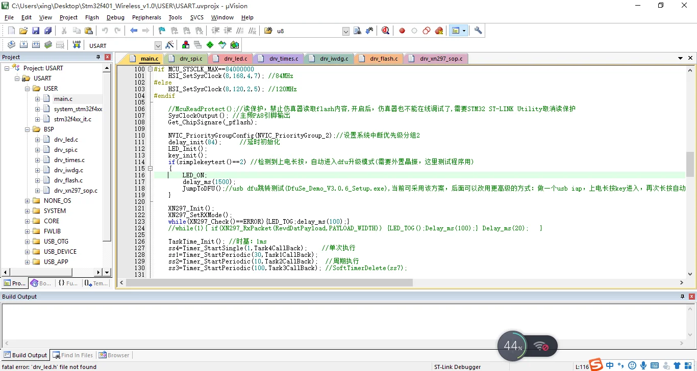
Task: Rebuild all target files using the Rebuild icon
Action: [x=36, y=45]
